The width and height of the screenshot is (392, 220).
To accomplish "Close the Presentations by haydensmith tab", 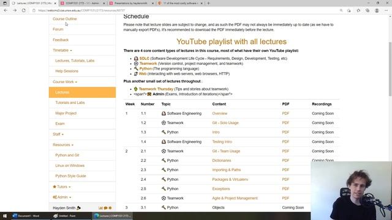I will pyautogui.click(x=153, y=3).
